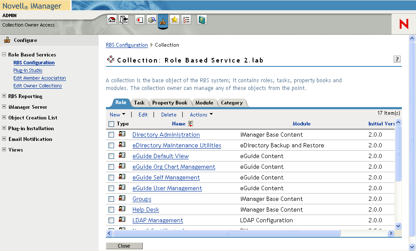Image resolution: width=416 pixels, height=251 pixels.
Task: Open the Help book icon in the toolbar
Action: 202,20
